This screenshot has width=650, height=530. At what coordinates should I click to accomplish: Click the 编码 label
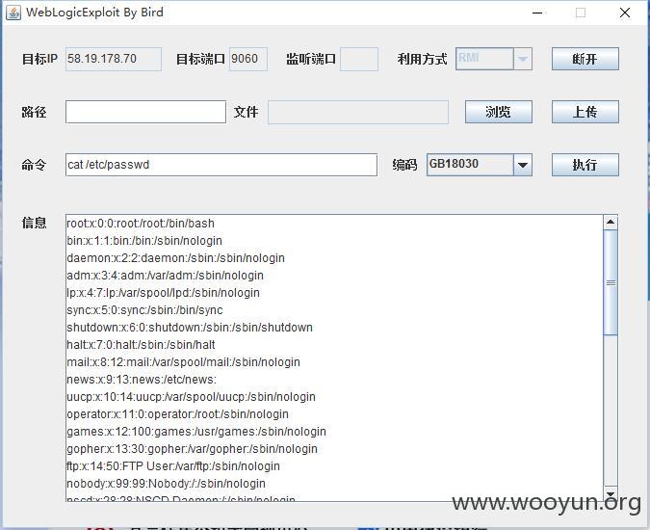(404, 165)
